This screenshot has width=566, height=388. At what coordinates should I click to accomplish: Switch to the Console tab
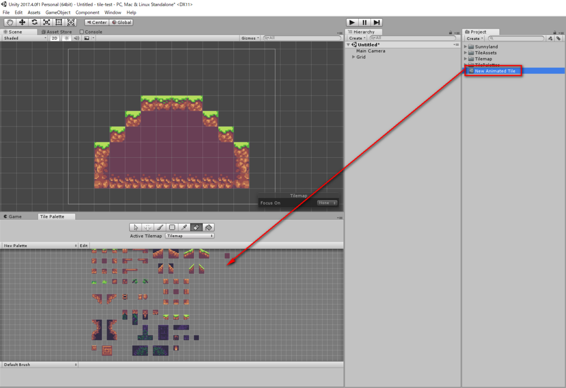(91, 31)
